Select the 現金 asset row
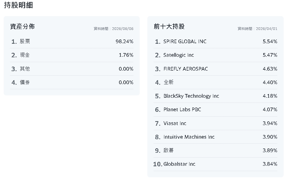289x179 pixels. [72, 55]
